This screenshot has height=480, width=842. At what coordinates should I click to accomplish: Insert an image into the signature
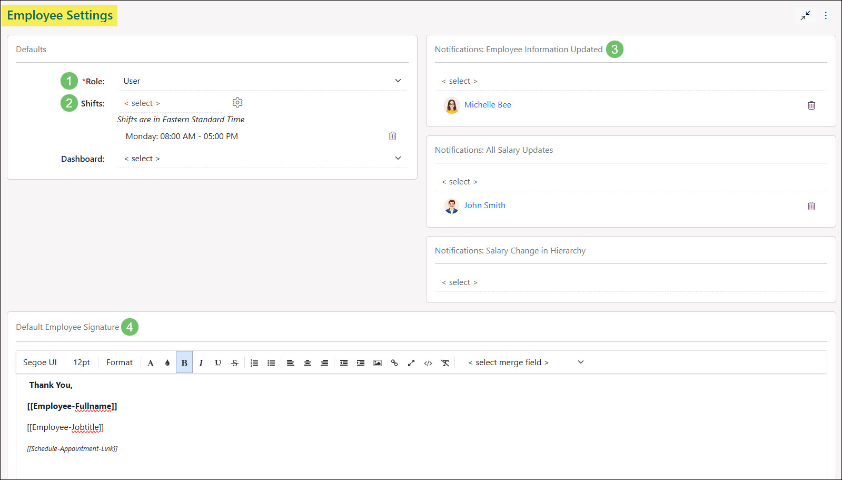coord(378,363)
